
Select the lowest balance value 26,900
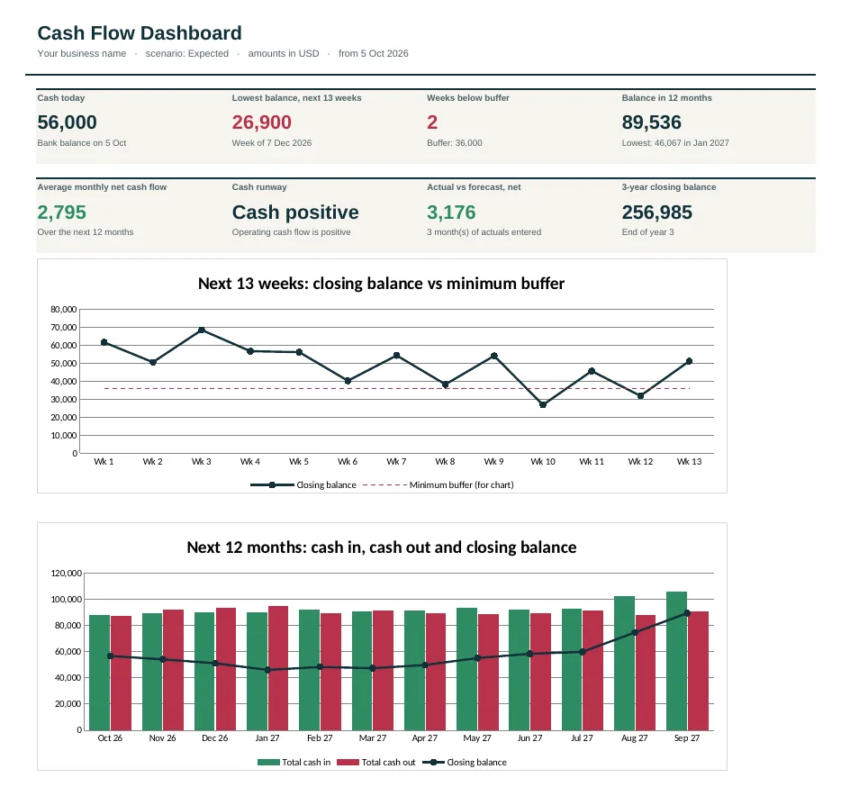[x=262, y=122]
